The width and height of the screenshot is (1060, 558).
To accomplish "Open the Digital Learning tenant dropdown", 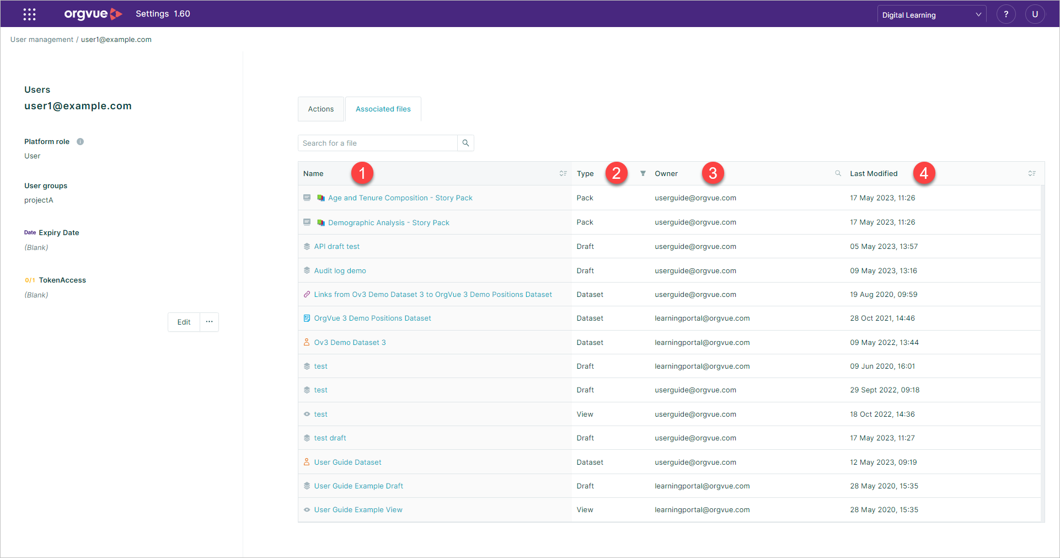I will point(931,15).
